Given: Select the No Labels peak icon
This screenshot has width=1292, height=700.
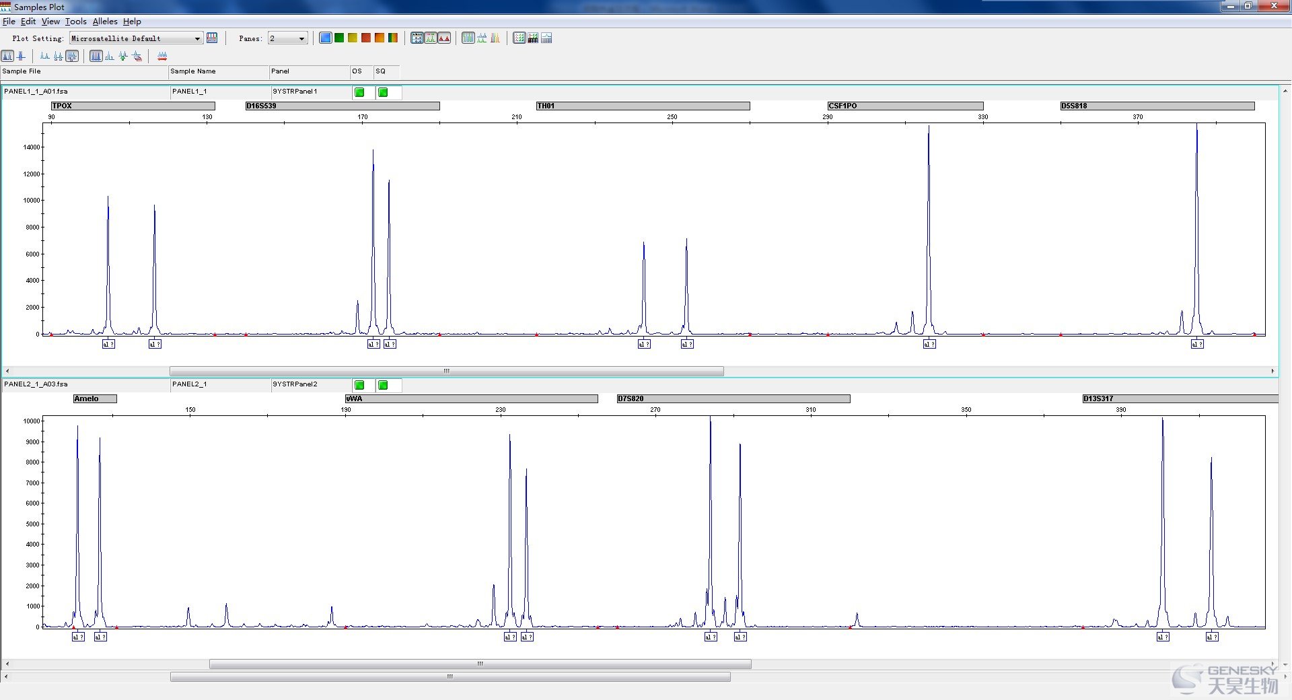Looking at the screenshot, I should point(45,56).
